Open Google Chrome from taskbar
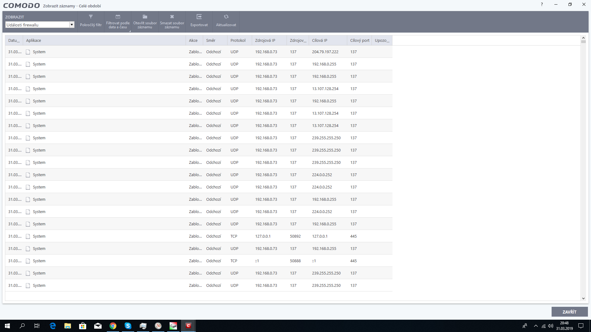This screenshot has width=591, height=332. tap(113, 326)
